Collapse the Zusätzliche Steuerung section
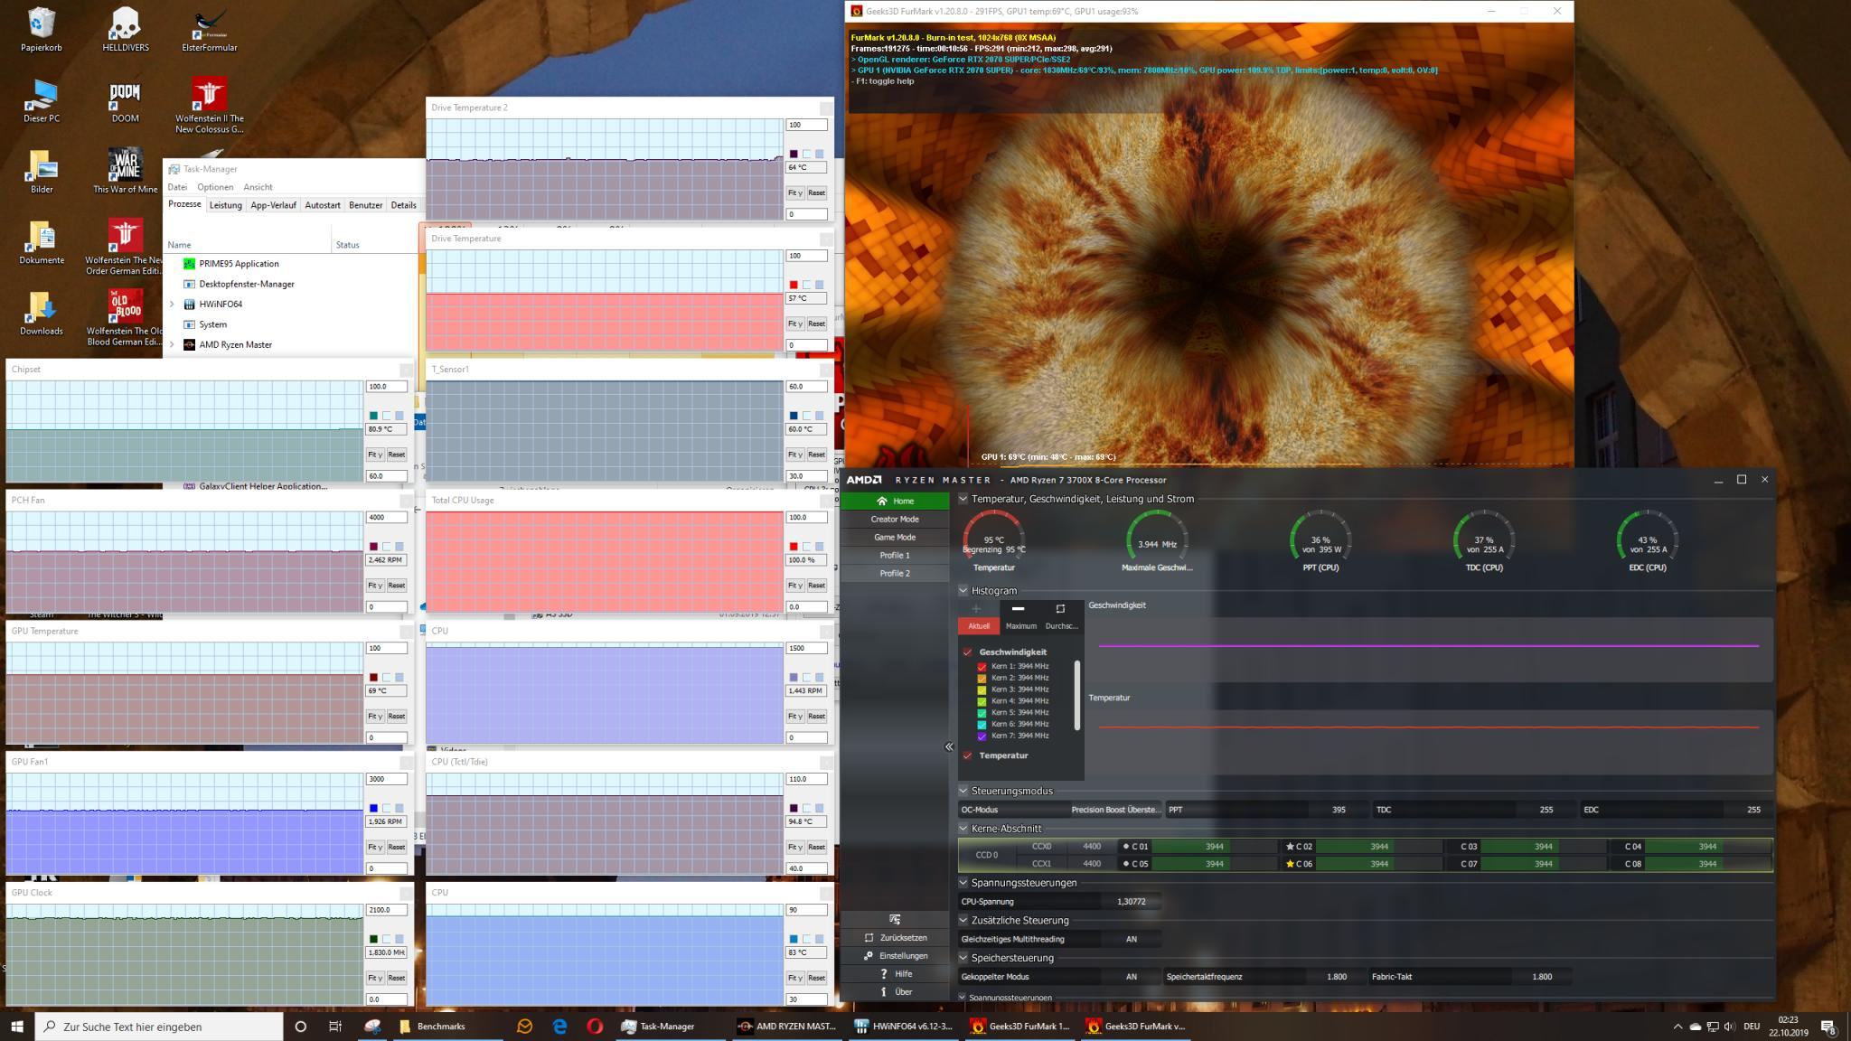Screen dimensions: 1851x1041 [x=963, y=921]
